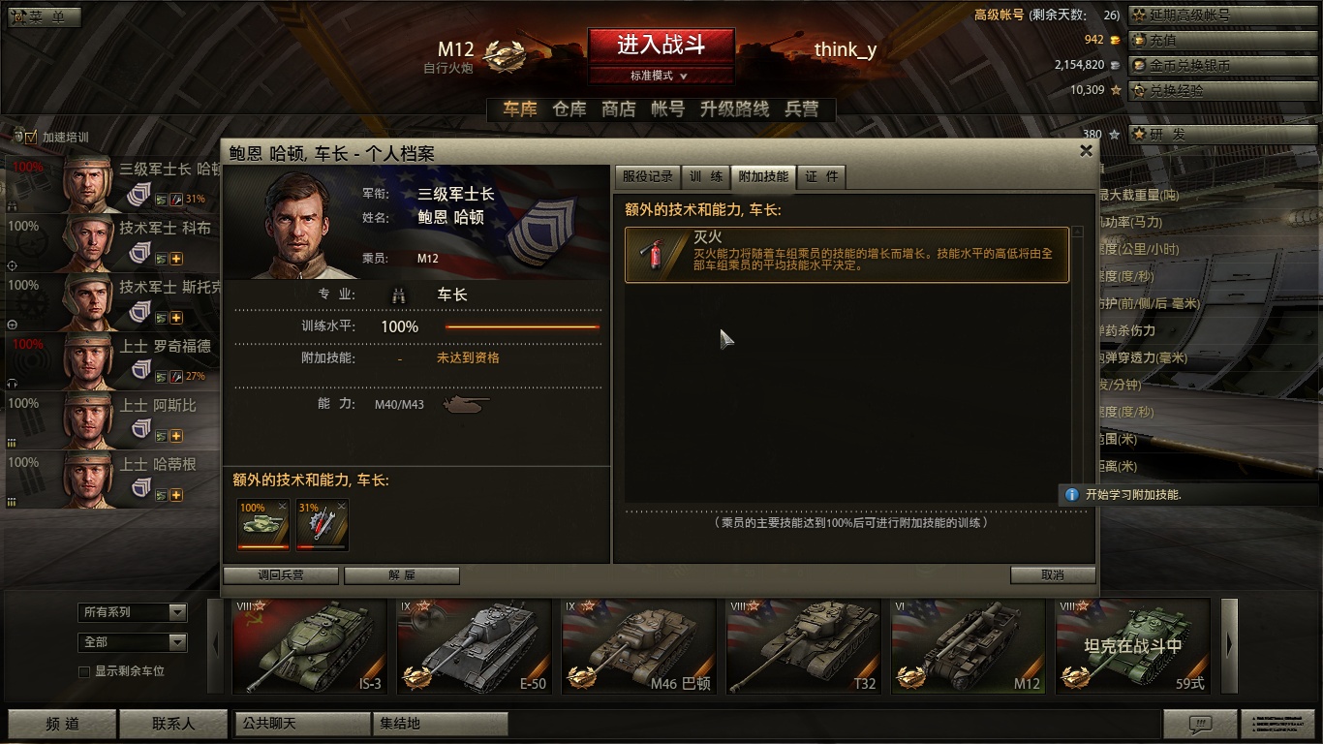The image size is (1323, 744).
Task: Click the gold coin icon beside 942
Action: pyautogui.click(x=1115, y=41)
